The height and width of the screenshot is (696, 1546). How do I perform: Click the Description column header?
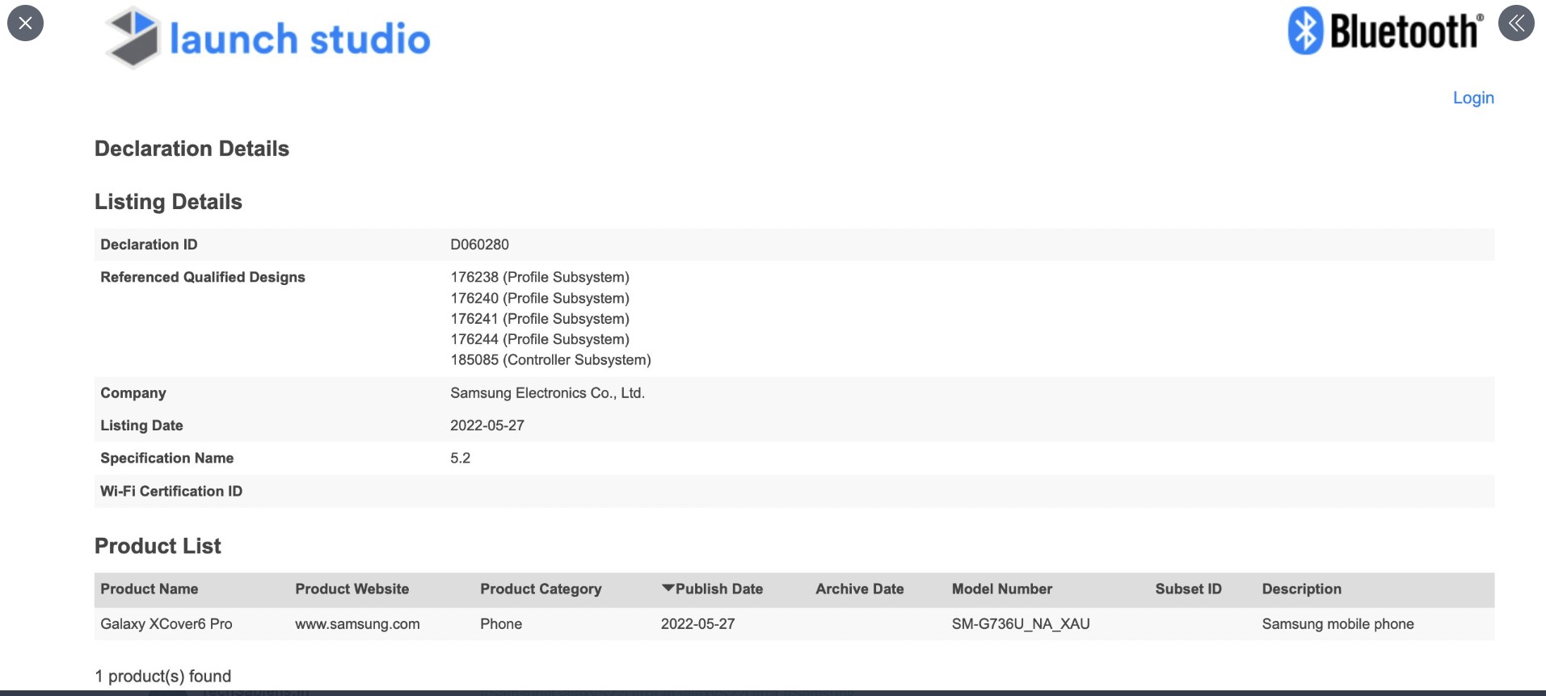(1301, 589)
